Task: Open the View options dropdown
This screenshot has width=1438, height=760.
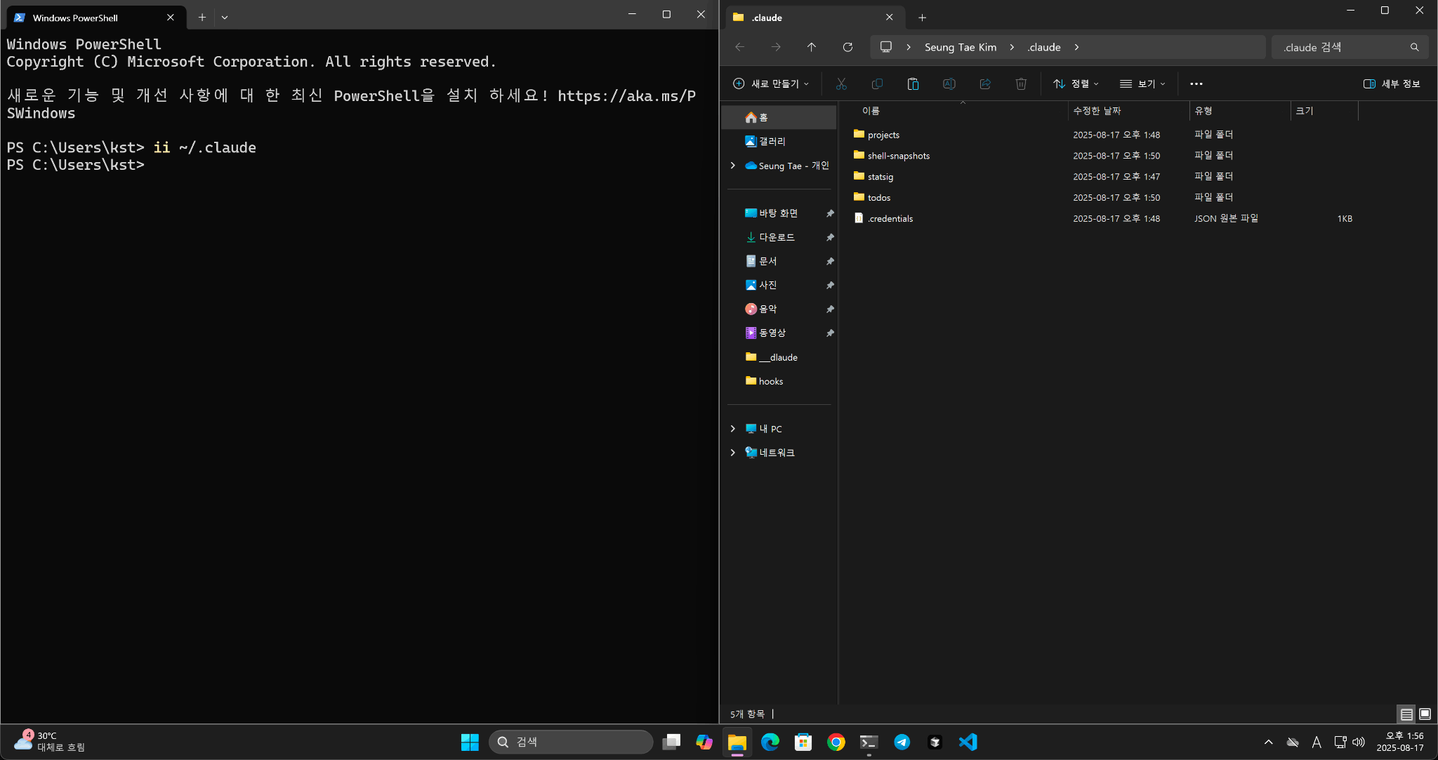Action: pyautogui.click(x=1142, y=84)
